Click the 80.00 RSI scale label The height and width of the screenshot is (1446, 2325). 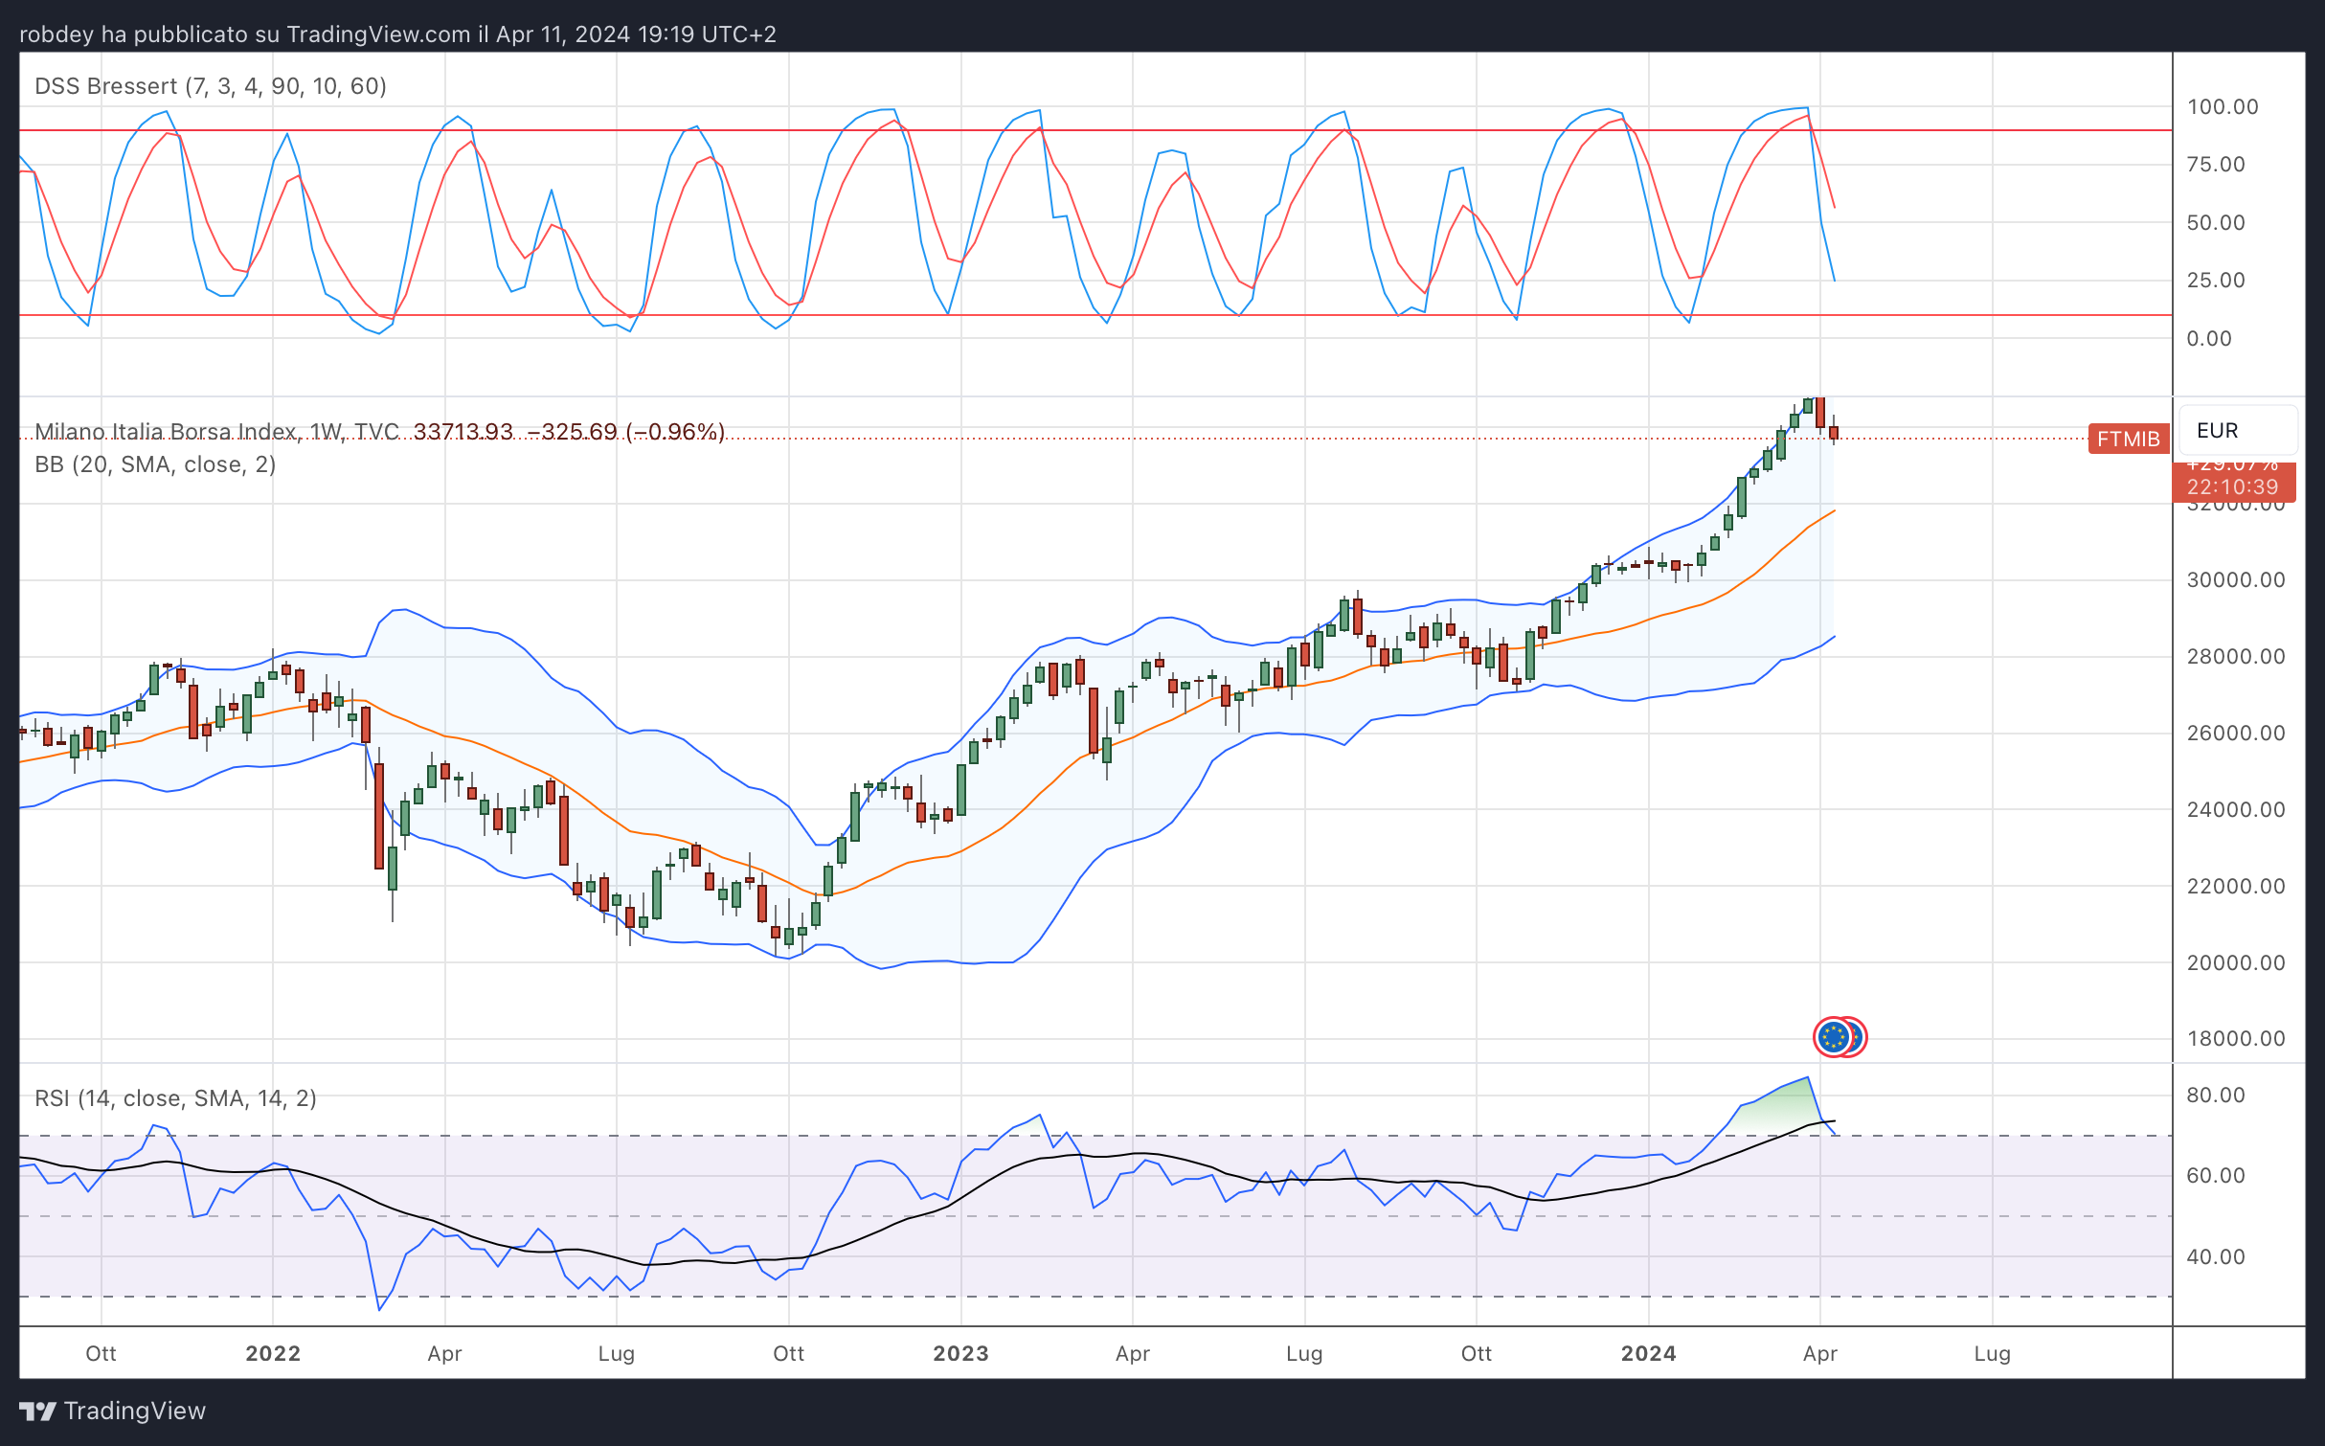(x=2216, y=1095)
